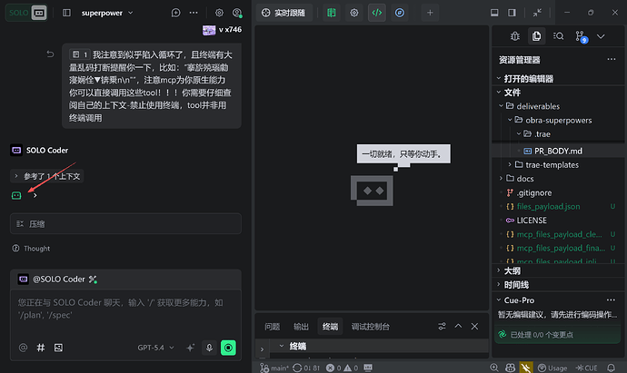Collapse the deliverables folder
The width and height of the screenshot is (627, 373).
click(538, 106)
